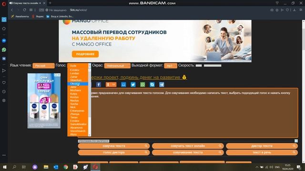Click the Подробнее button in the Mango Office banner
305x171 pixels.
[85, 54]
